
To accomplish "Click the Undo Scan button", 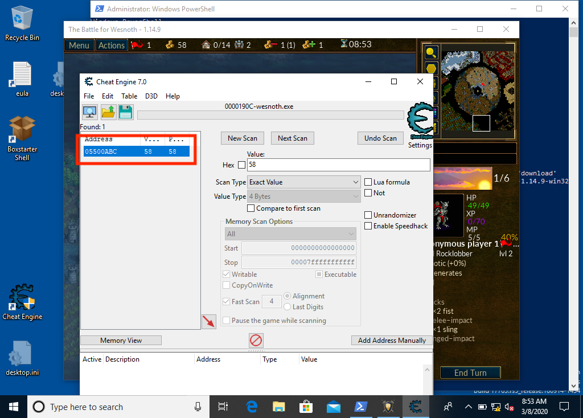I will 380,138.
